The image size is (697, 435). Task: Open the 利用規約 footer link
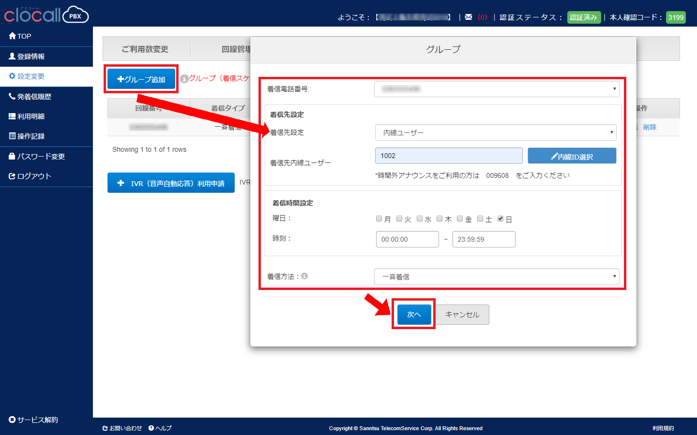tap(663, 428)
